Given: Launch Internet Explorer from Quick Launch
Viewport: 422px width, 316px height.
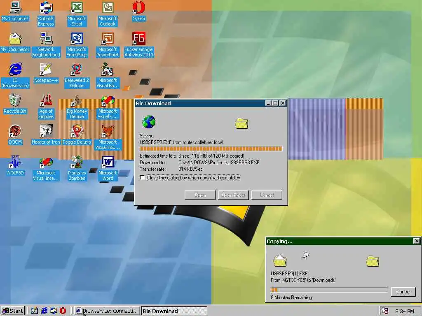Looking at the screenshot, I should click(44, 311).
